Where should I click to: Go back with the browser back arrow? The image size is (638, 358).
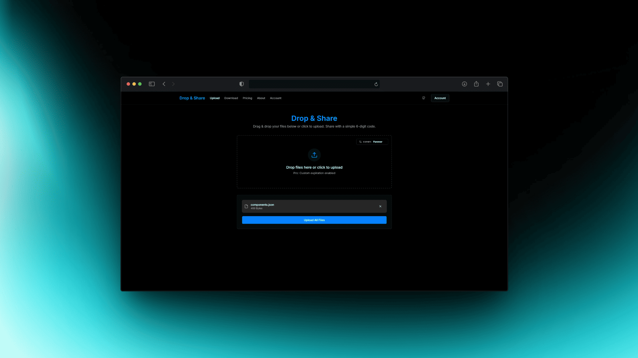(164, 84)
